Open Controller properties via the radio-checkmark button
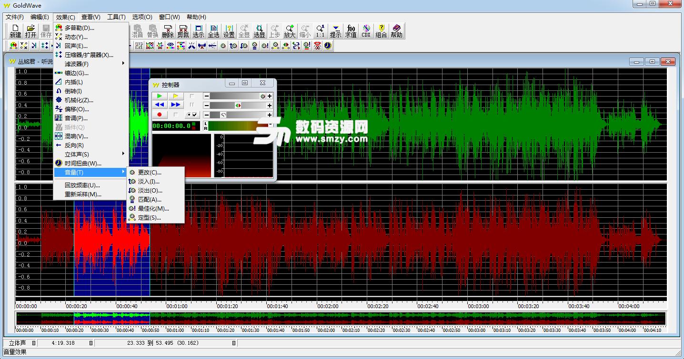The width and height of the screenshot is (684, 359). pos(192,115)
